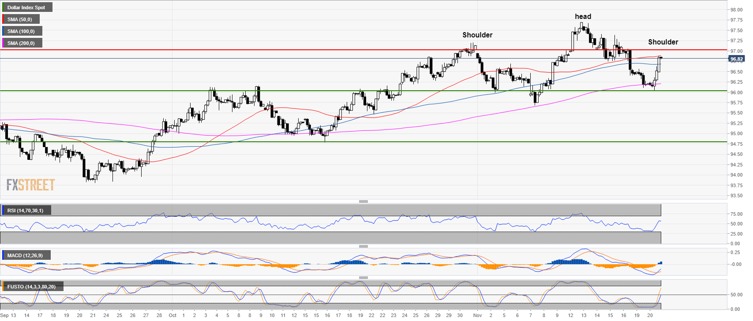
Task: Select the right "Shoulder" annotation near 97.25
Action: tap(663, 42)
